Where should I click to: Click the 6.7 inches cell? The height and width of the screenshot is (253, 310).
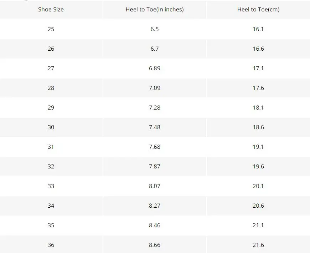pos(155,49)
